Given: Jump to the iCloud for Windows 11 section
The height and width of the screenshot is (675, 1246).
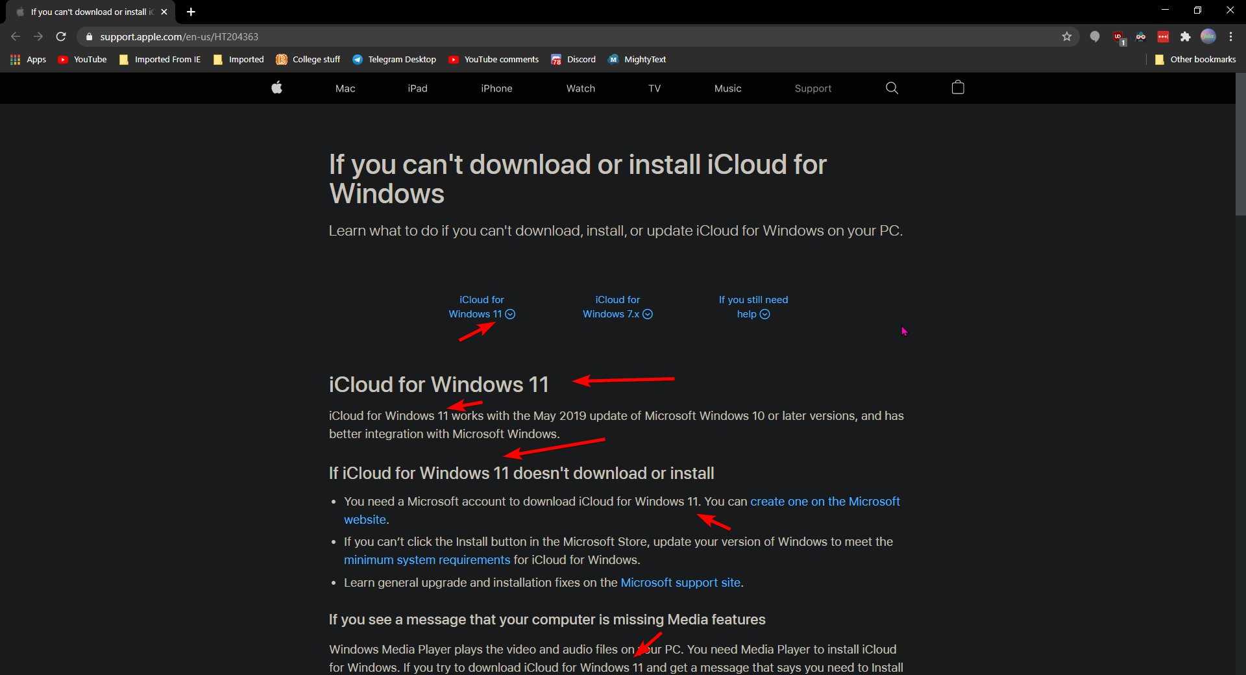Looking at the screenshot, I should [x=482, y=307].
